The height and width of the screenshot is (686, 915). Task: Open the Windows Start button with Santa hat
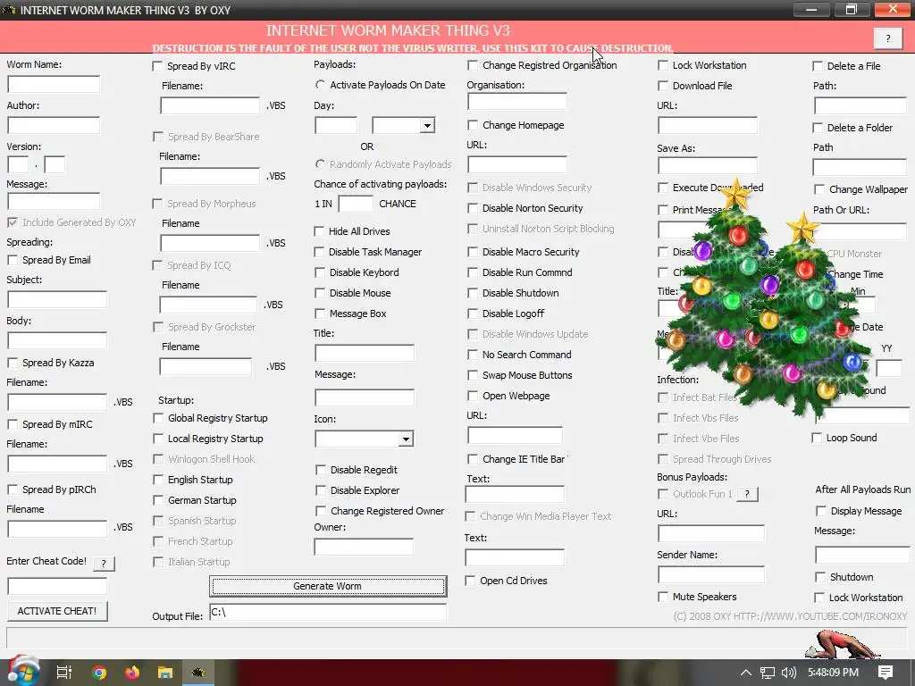click(23, 672)
